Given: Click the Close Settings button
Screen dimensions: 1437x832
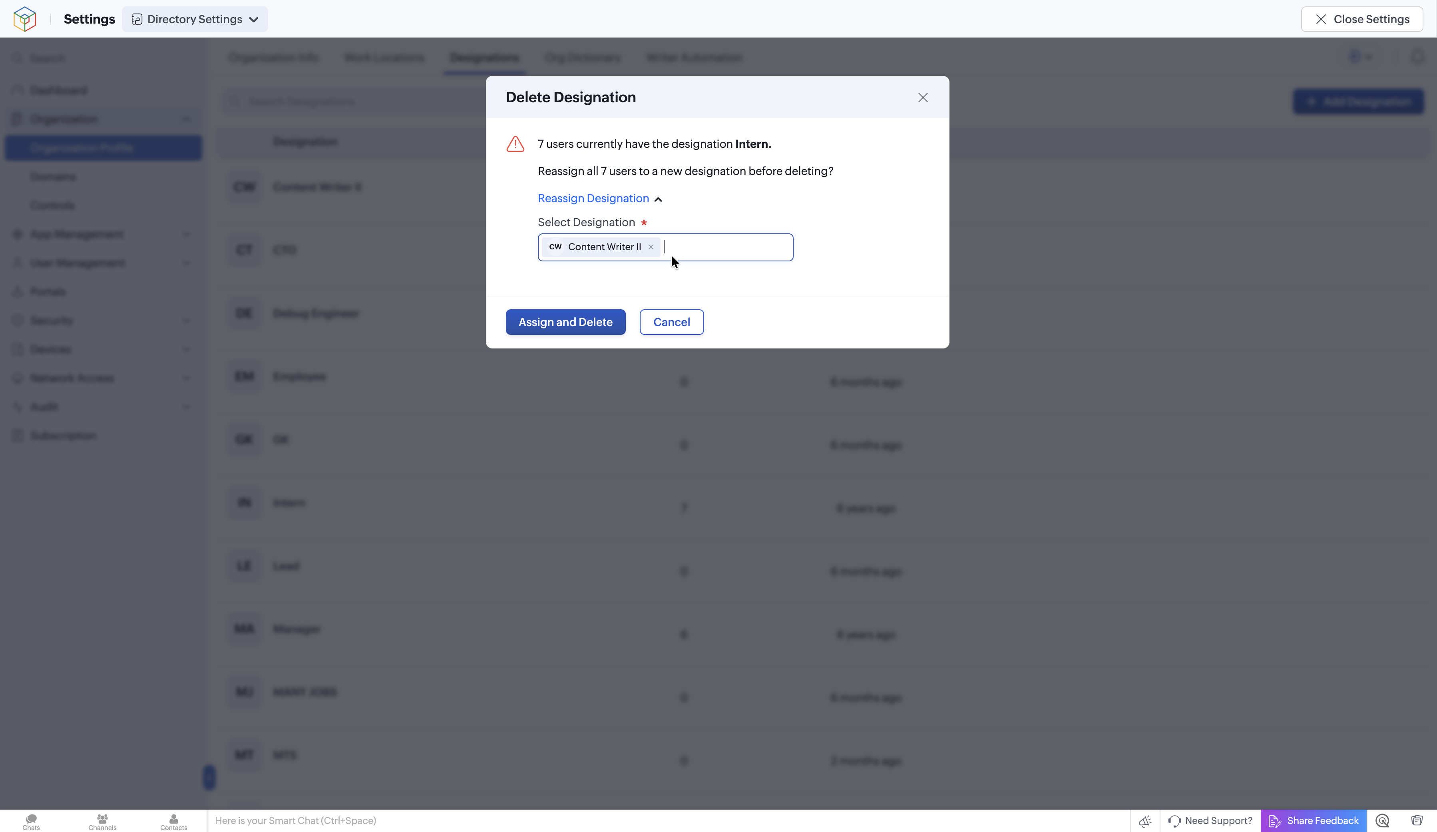Looking at the screenshot, I should tap(1362, 20).
